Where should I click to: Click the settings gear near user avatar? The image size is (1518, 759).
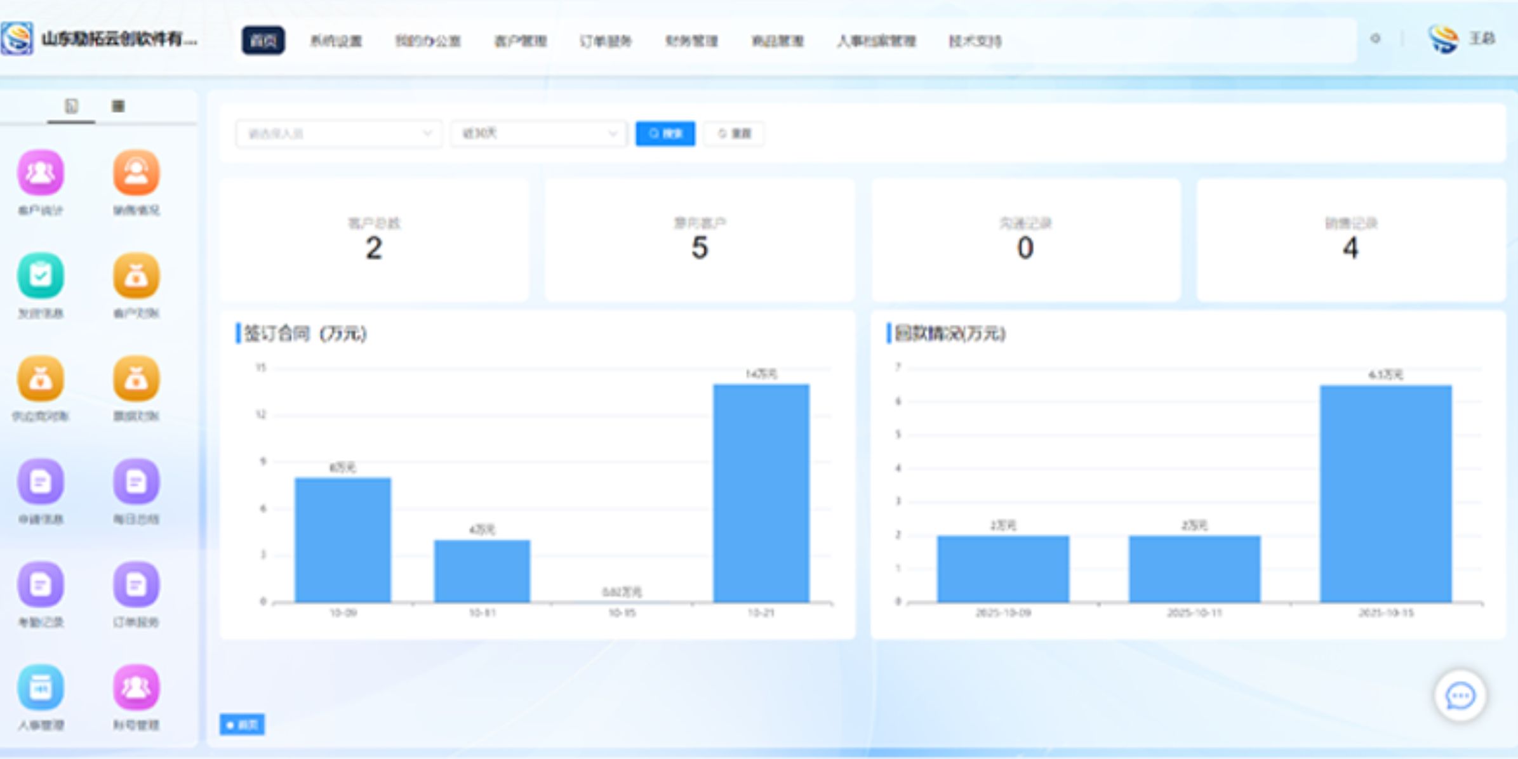tap(1375, 39)
